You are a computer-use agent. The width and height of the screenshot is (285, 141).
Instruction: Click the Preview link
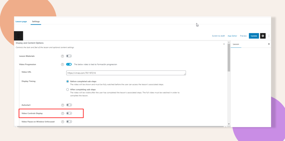pyautogui.click(x=243, y=36)
